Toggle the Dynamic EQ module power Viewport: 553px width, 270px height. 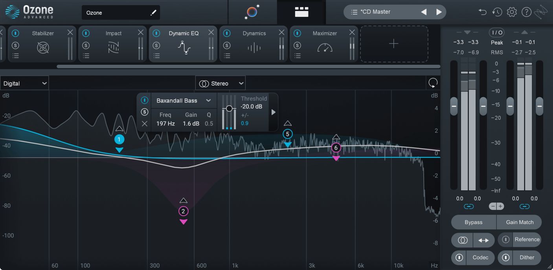point(156,33)
